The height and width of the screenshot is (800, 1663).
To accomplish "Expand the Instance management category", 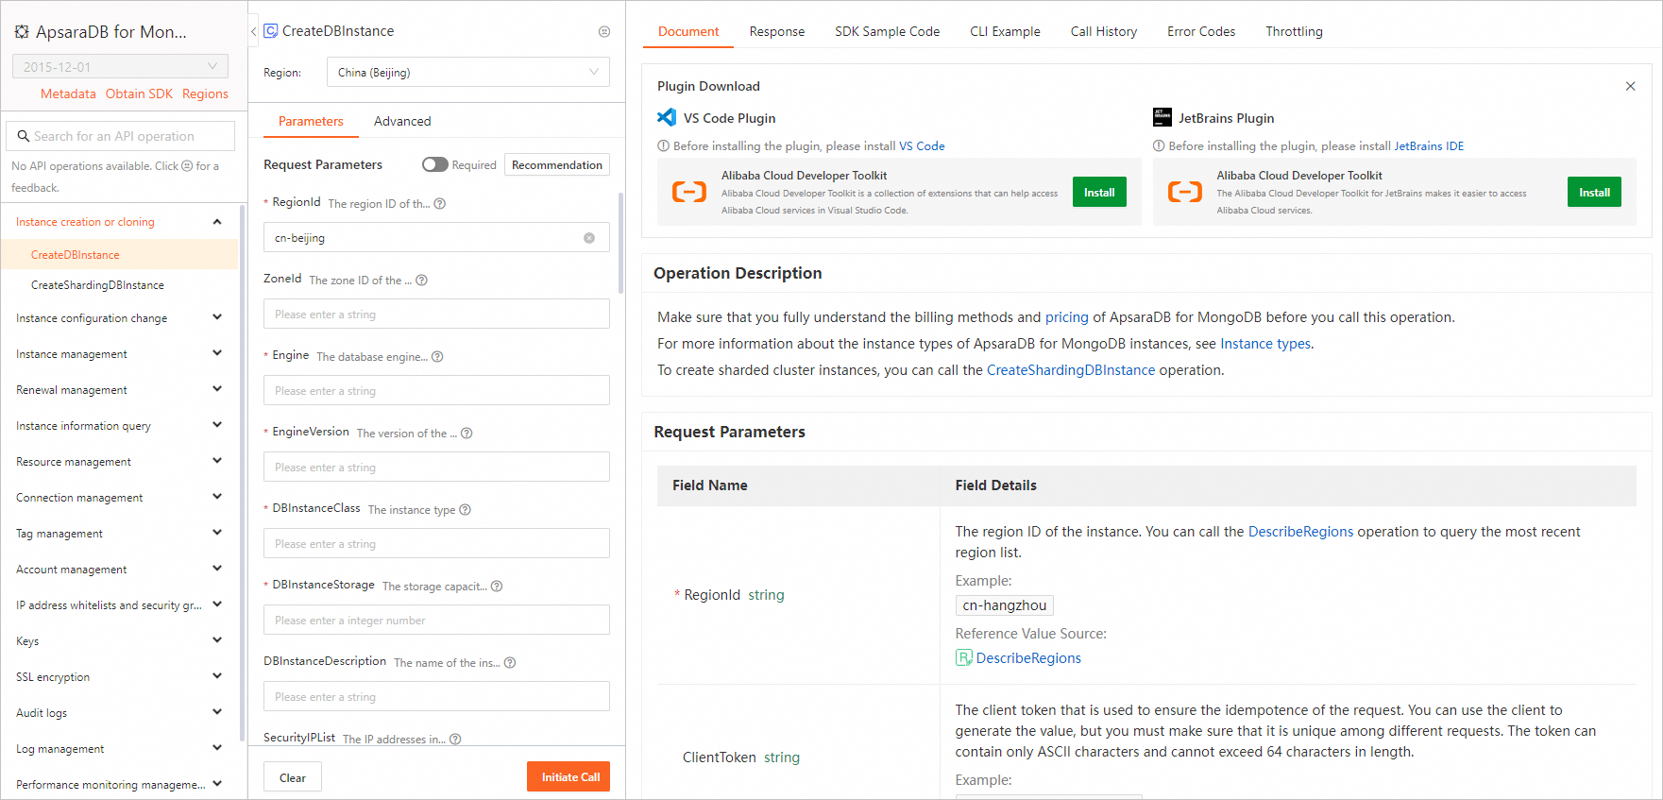I will tap(119, 354).
